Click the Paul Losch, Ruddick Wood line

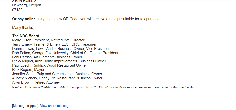click(x=50, y=65)
